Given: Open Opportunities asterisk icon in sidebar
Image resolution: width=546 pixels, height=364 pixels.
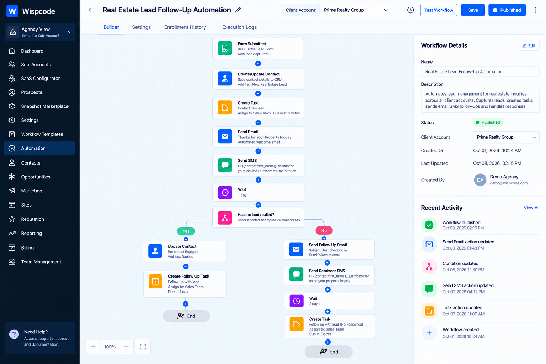Looking at the screenshot, I should coord(12,177).
